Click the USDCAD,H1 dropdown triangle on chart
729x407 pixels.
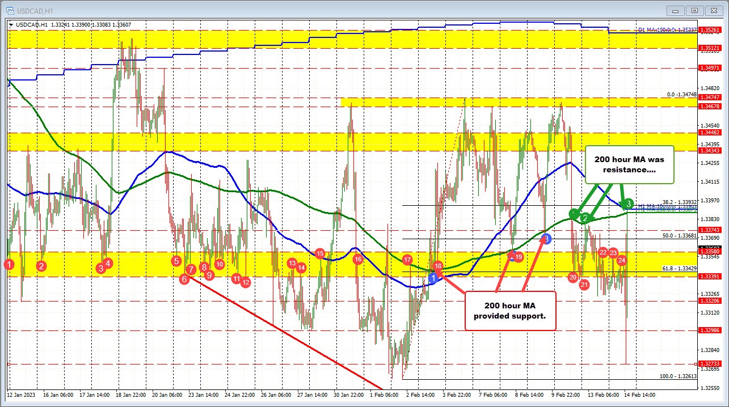(x=11, y=24)
